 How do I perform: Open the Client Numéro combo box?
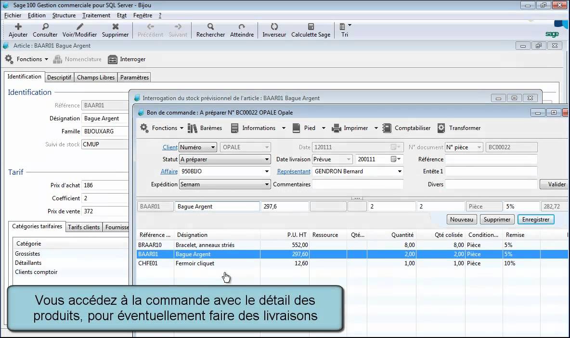[x=198, y=147]
